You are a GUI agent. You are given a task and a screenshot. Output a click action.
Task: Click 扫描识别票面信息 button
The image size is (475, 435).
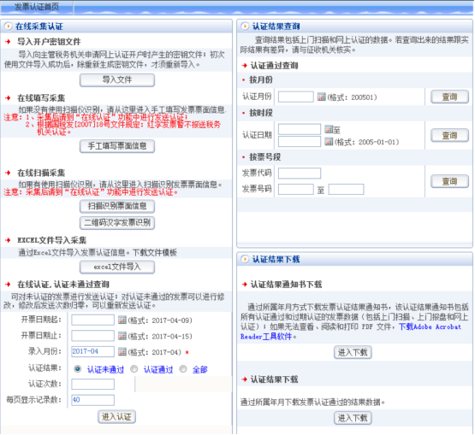tap(117, 206)
